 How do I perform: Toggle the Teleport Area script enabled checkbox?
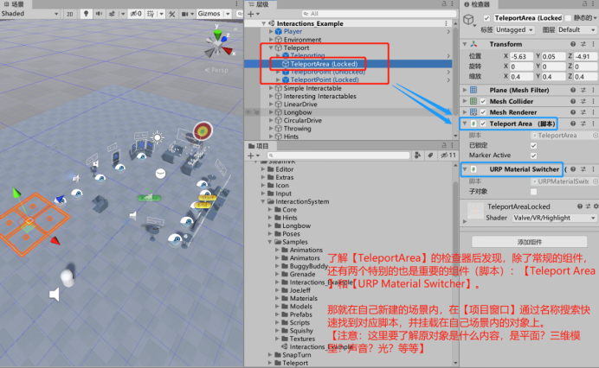483,124
